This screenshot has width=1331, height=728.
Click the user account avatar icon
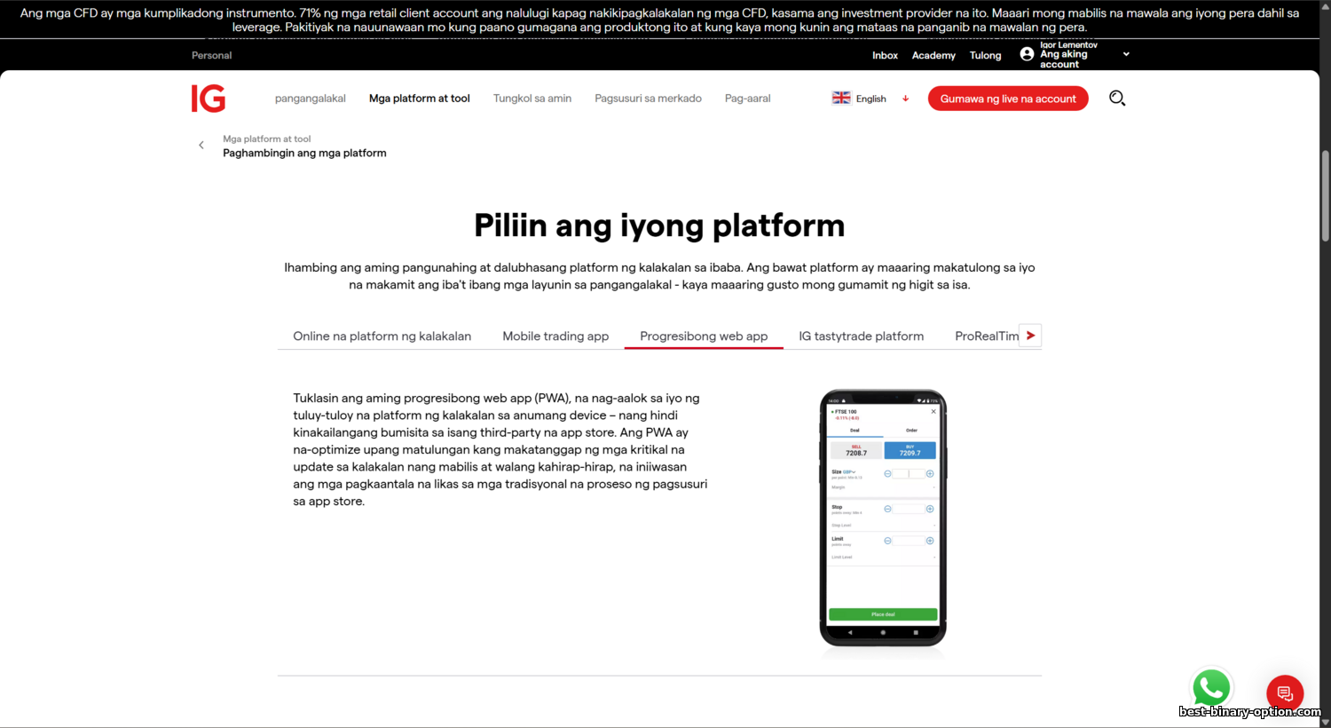tap(1027, 54)
